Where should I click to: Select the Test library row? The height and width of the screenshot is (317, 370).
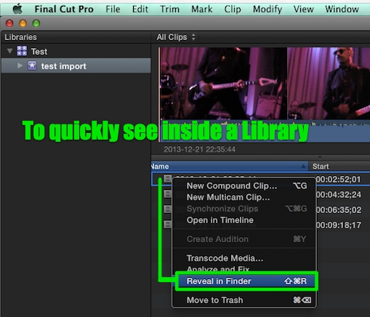pyautogui.click(x=76, y=51)
